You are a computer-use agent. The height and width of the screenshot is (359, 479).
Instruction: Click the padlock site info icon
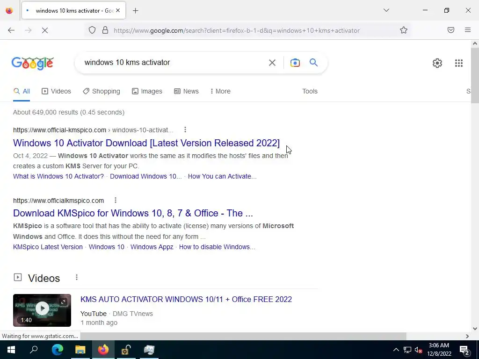pyautogui.click(x=105, y=30)
